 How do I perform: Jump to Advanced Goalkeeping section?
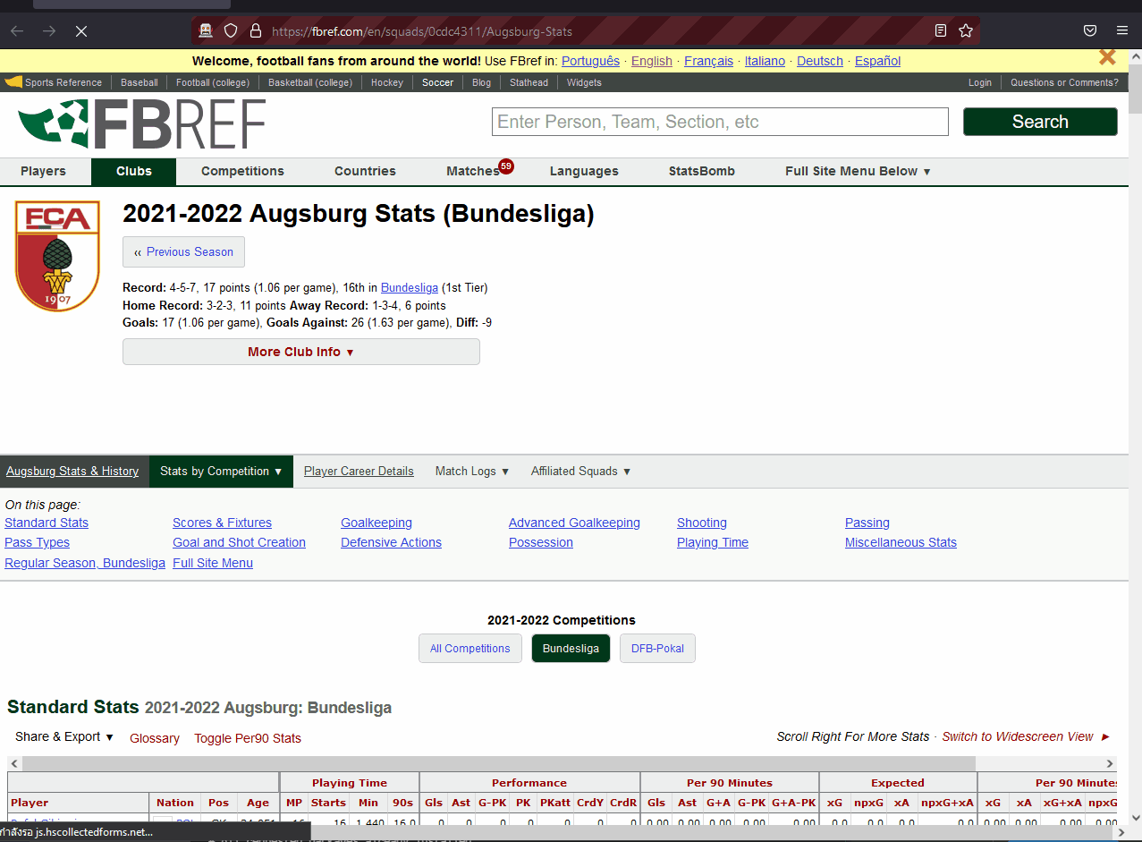(x=574, y=523)
